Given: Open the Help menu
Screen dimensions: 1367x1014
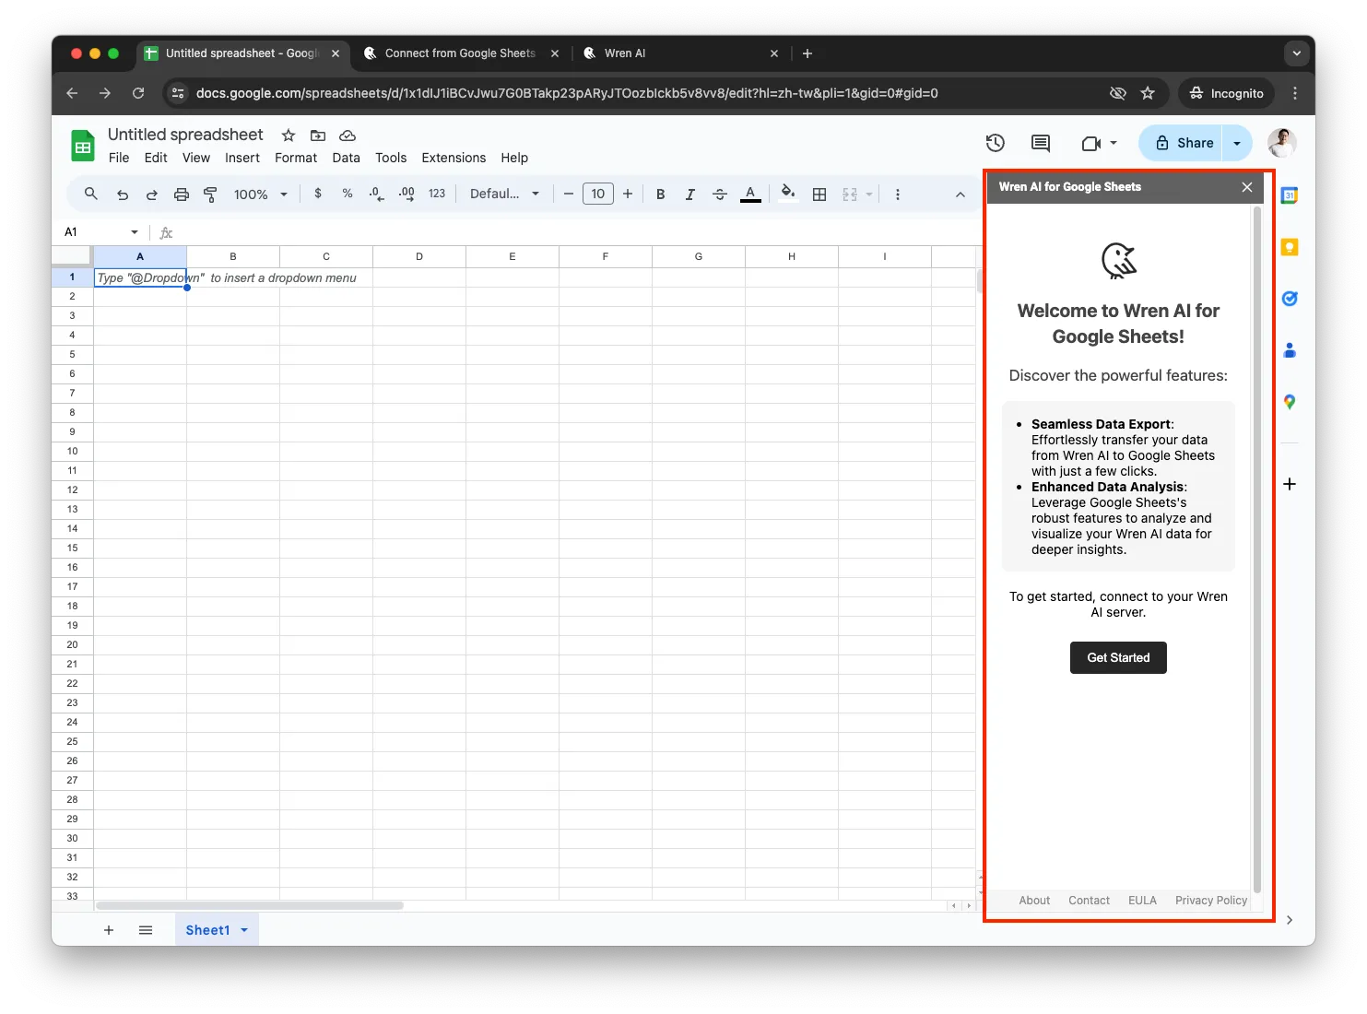Looking at the screenshot, I should [514, 158].
